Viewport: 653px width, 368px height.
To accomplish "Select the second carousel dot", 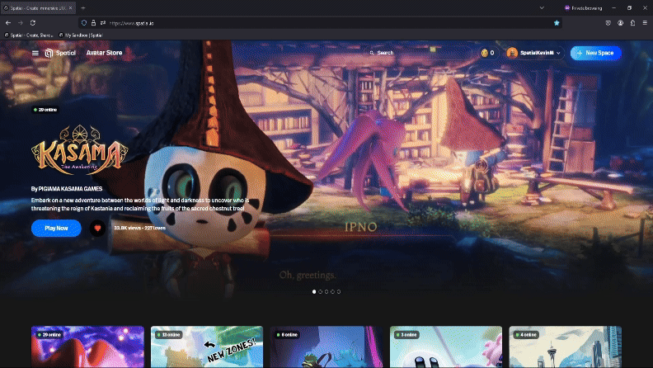I will 320,292.
